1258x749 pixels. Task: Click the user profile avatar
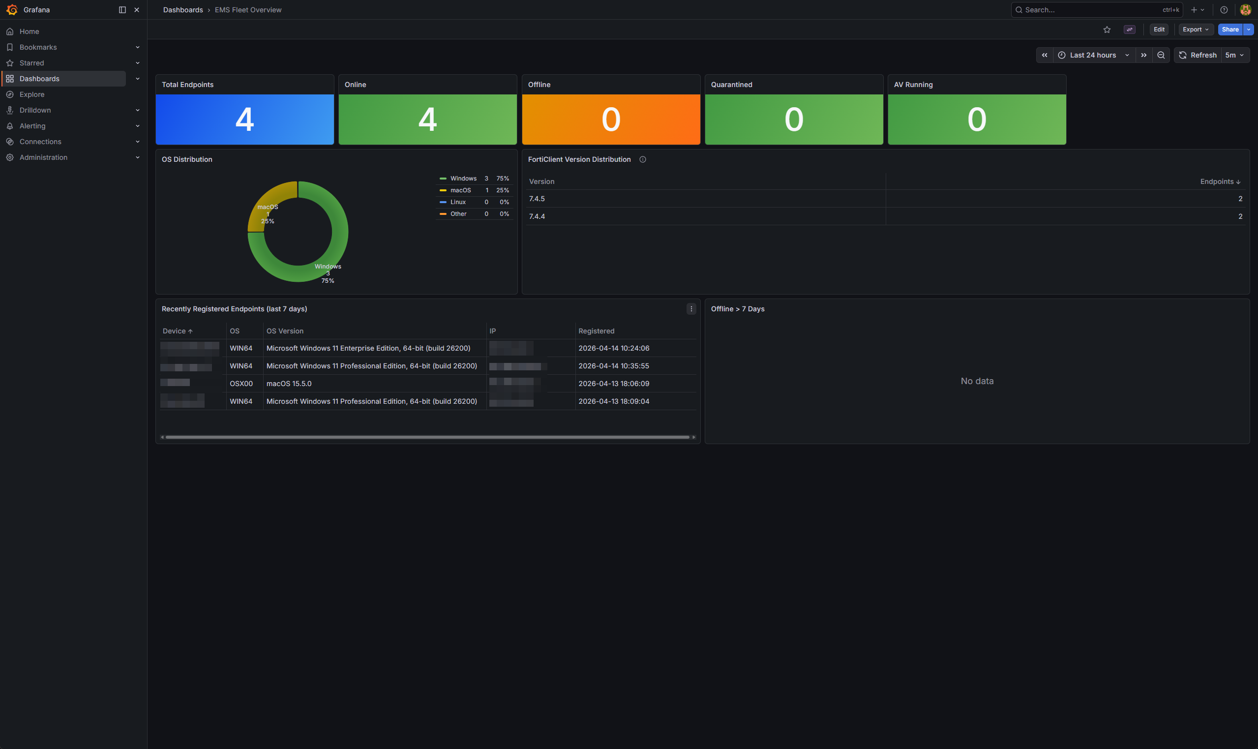tap(1245, 10)
